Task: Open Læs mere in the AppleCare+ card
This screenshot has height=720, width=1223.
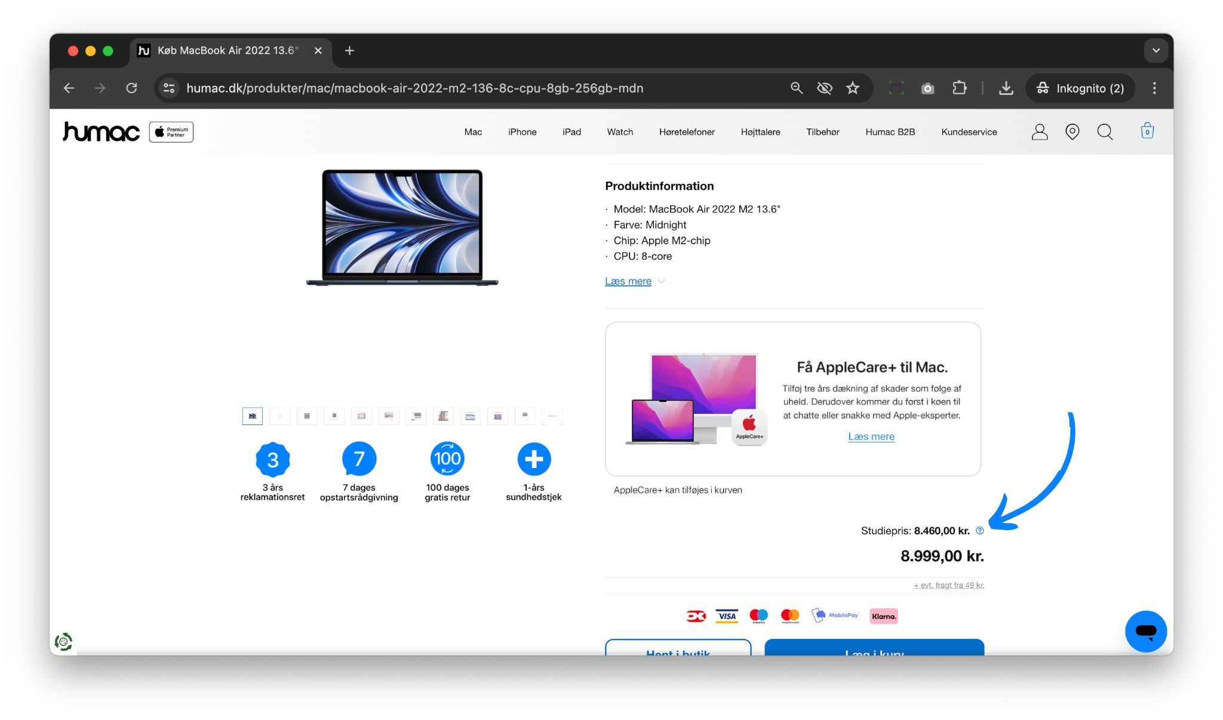Action: [x=871, y=436]
